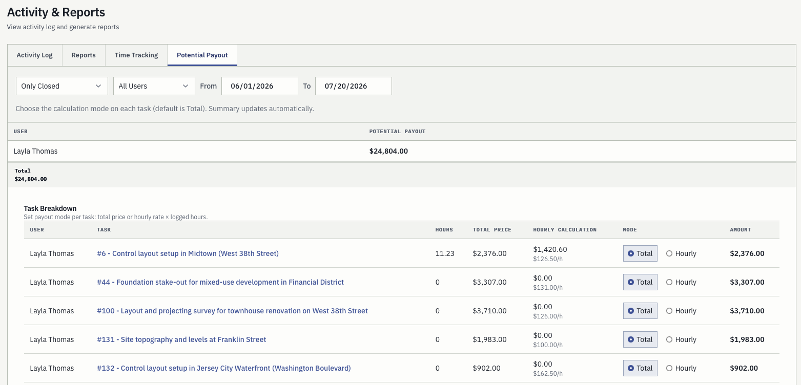
Task: Select Total mode for task #6
Action: (x=640, y=253)
